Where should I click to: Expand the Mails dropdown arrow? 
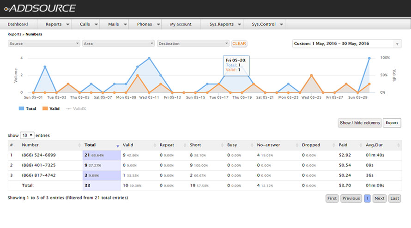pyautogui.click(x=125, y=24)
